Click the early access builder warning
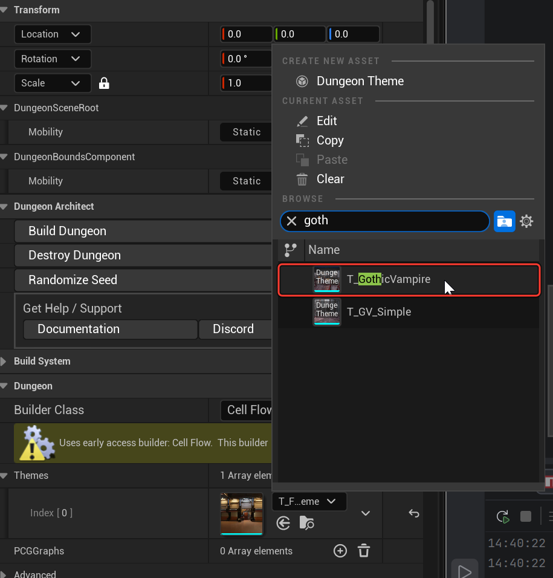 coord(143,443)
